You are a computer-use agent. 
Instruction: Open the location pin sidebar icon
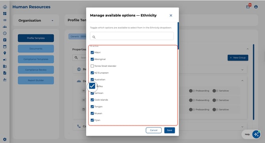[x=5, y=53]
